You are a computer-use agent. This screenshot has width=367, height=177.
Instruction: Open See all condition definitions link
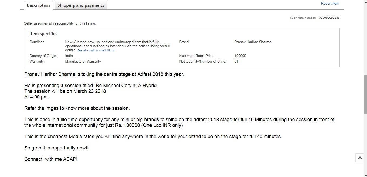click(96, 50)
